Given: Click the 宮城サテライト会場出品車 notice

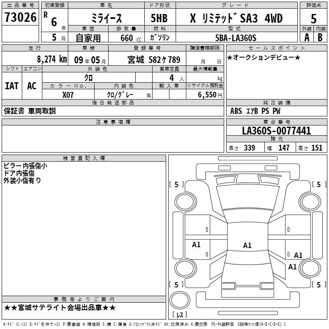Looking at the screenshot, I should click(x=60, y=308).
